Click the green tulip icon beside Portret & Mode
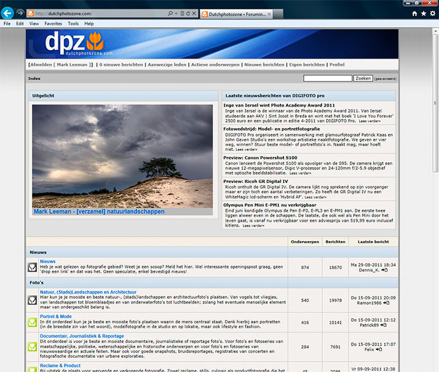The width and height of the screenshot is (439, 372). pos(32,322)
